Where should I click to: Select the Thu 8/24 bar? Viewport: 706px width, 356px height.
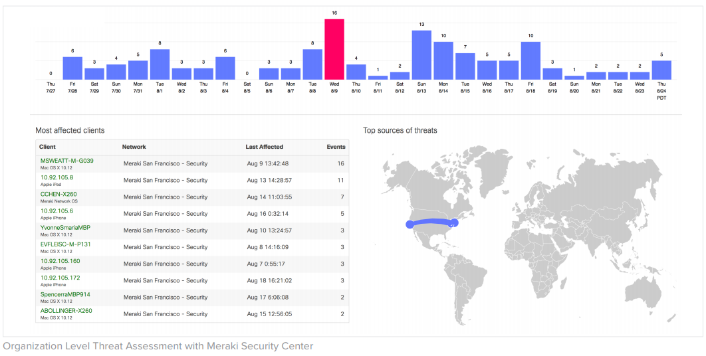tap(661, 70)
